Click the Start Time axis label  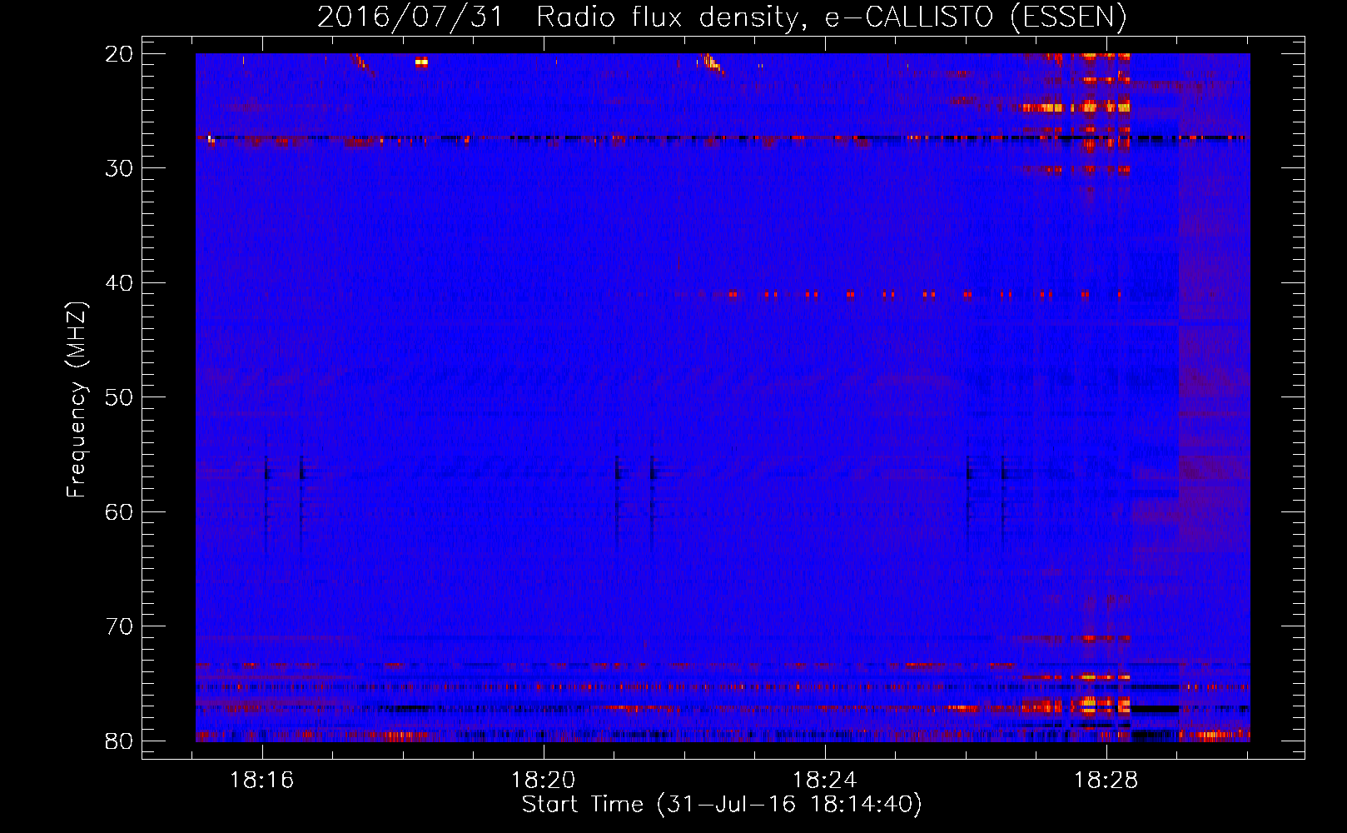[722, 805]
